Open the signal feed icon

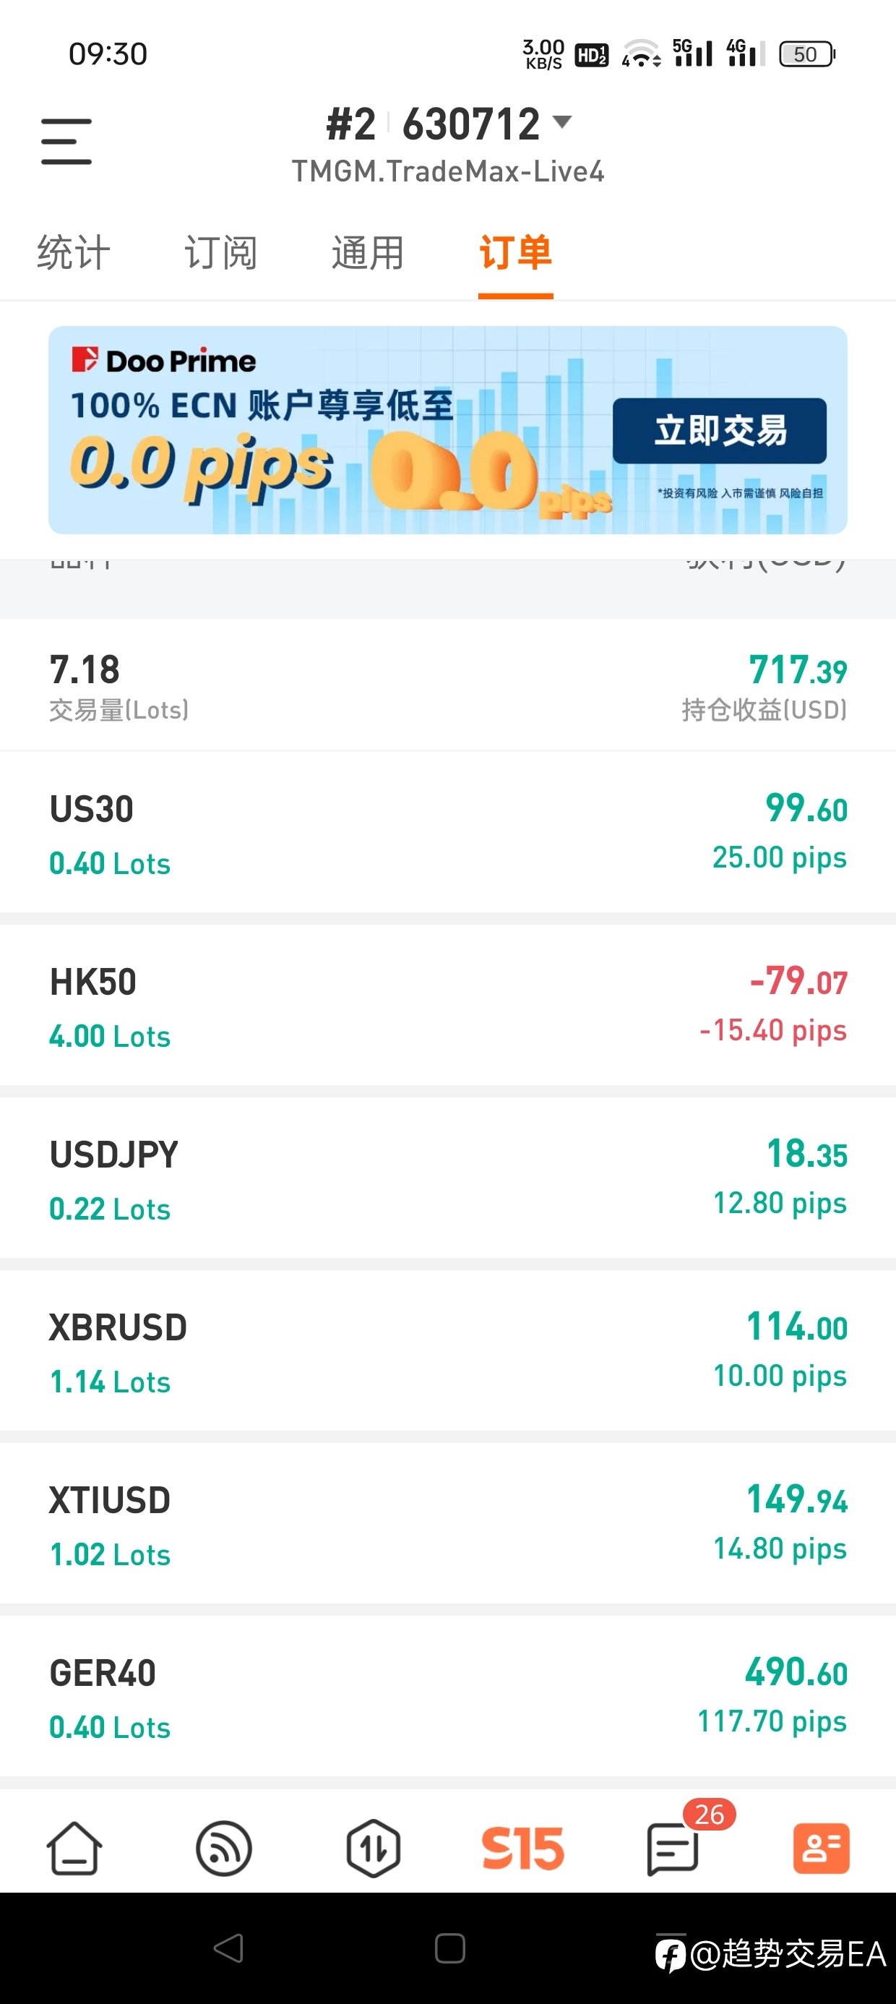coord(224,1849)
